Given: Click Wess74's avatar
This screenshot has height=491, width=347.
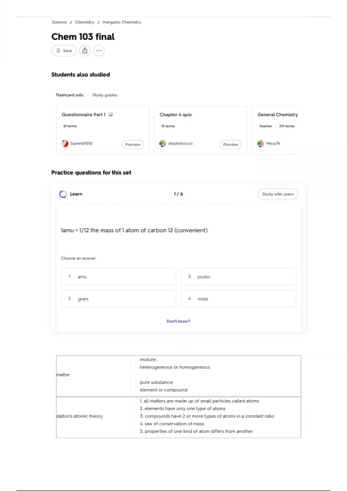Looking at the screenshot, I should pyautogui.click(x=261, y=143).
